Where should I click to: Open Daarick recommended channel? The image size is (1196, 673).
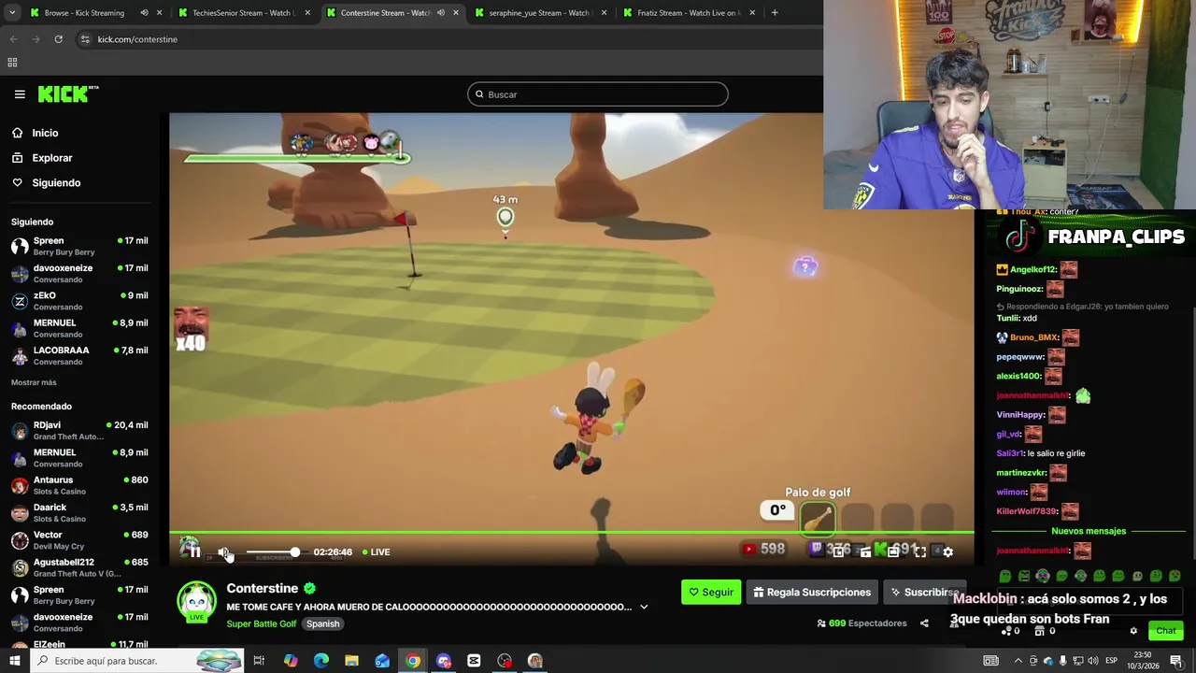[x=79, y=513]
